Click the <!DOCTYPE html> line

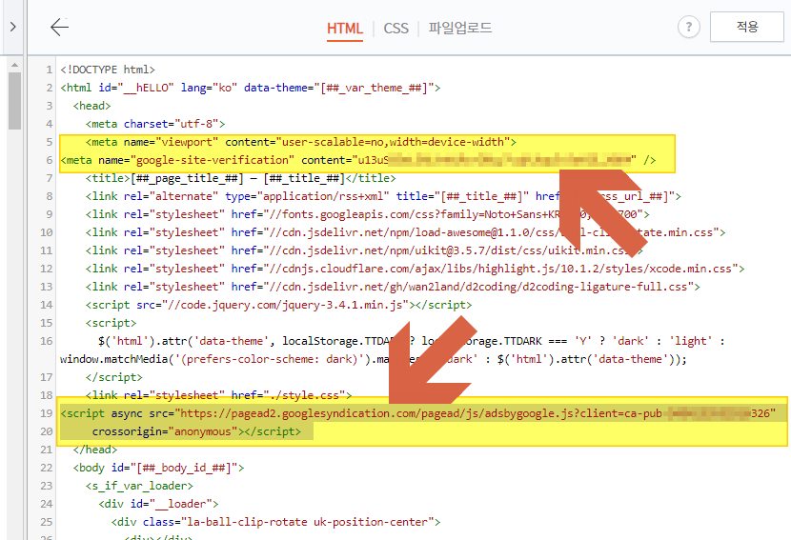tap(108, 70)
